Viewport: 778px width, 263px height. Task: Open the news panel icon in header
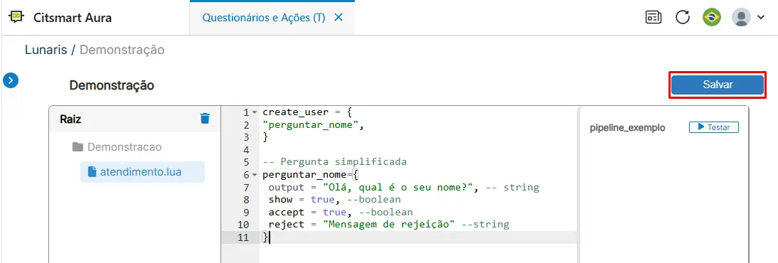[654, 18]
